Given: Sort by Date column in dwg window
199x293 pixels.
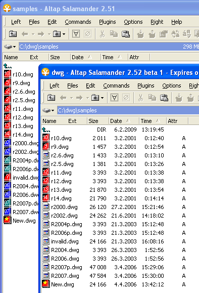Looking at the screenshot, I should (124, 121).
